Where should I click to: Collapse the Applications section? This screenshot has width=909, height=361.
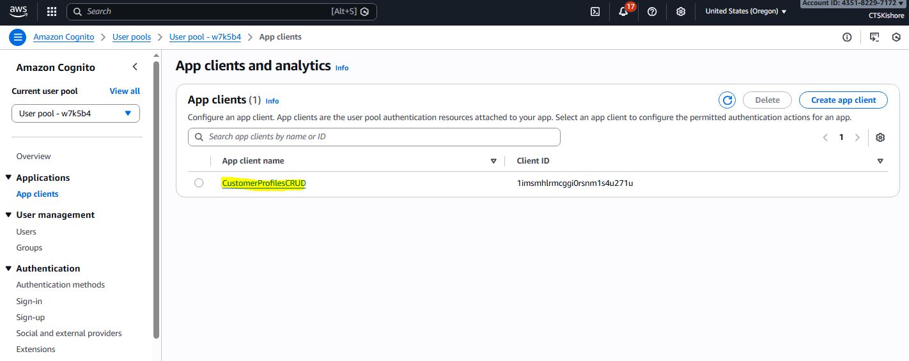pos(9,178)
